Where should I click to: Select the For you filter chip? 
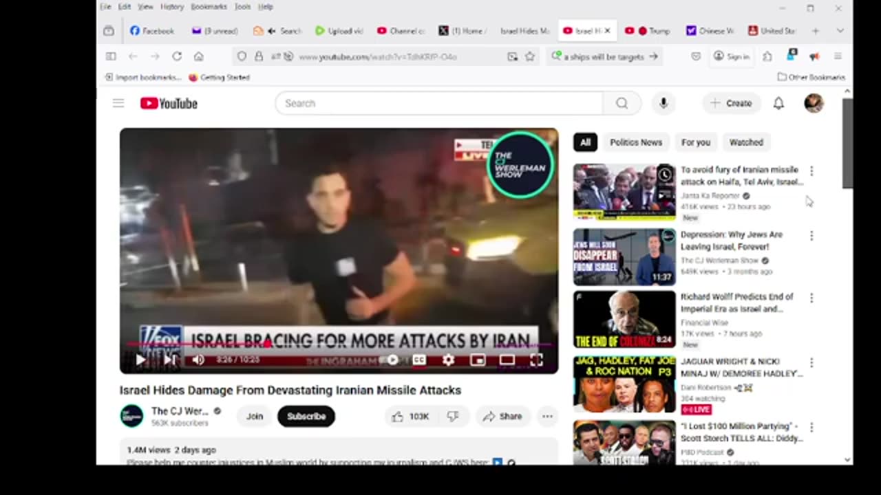pos(696,142)
